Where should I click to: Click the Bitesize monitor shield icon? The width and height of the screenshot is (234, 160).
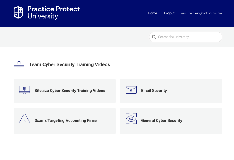pos(24,90)
